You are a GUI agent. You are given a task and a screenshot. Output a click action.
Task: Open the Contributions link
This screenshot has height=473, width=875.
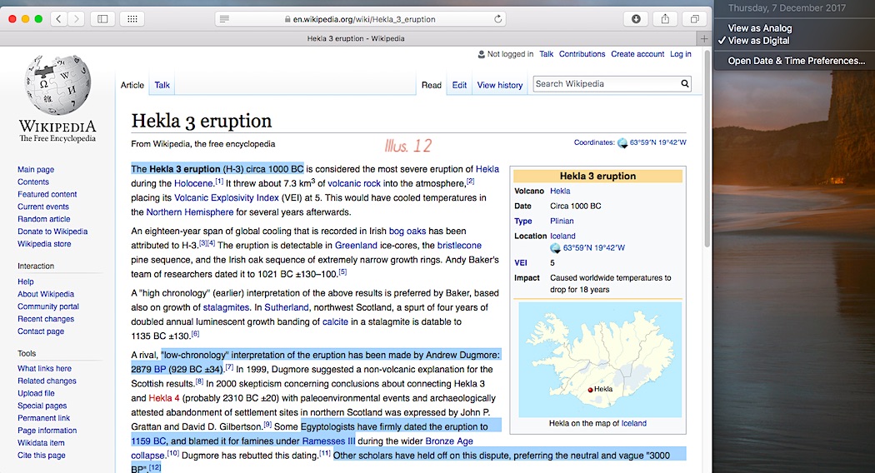tap(582, 54)
